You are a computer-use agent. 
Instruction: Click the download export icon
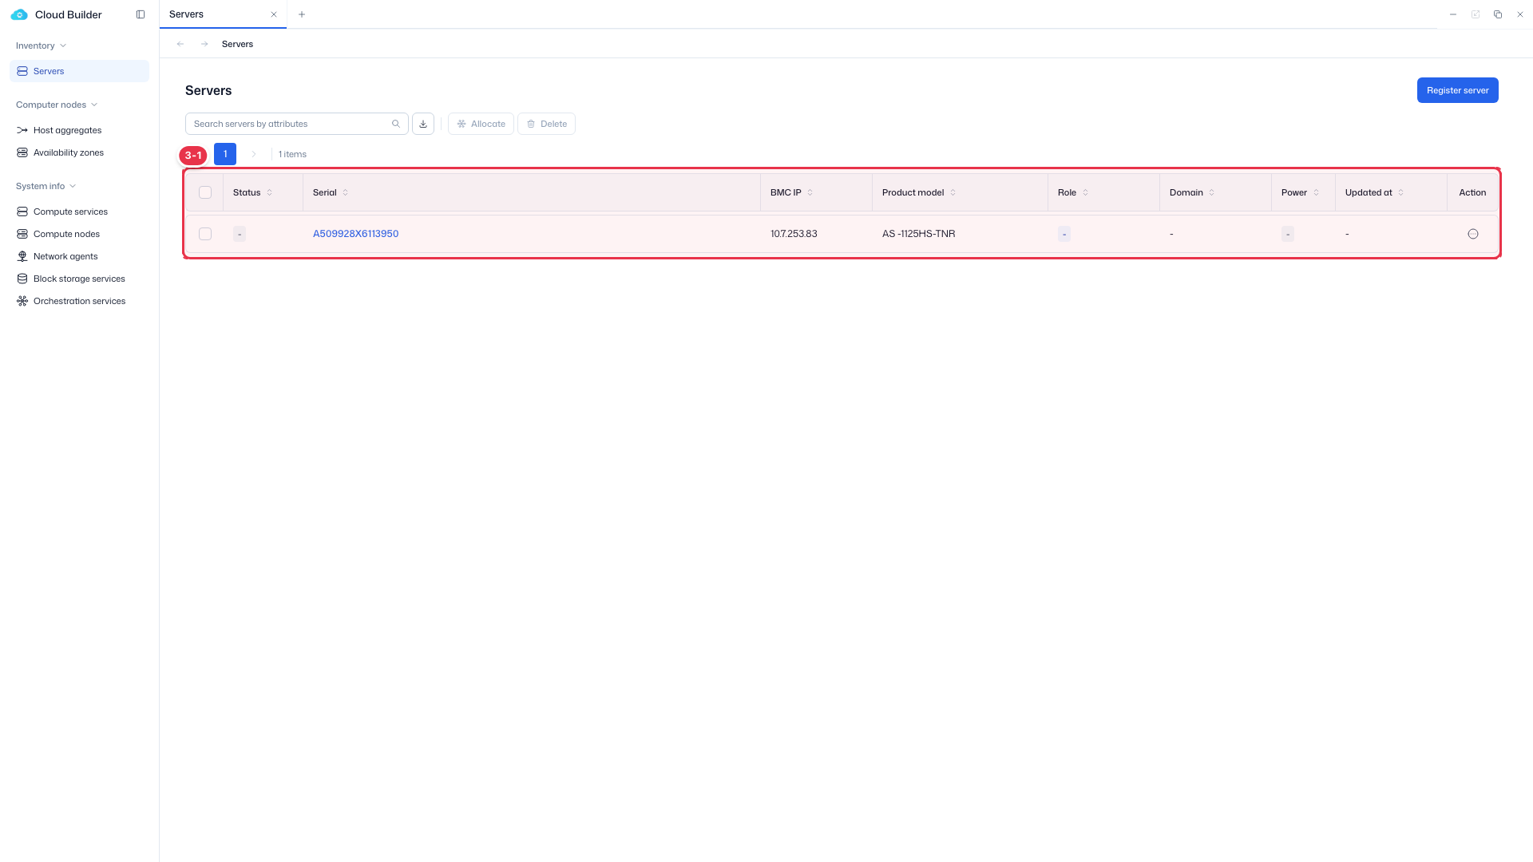tap(423, 124)
